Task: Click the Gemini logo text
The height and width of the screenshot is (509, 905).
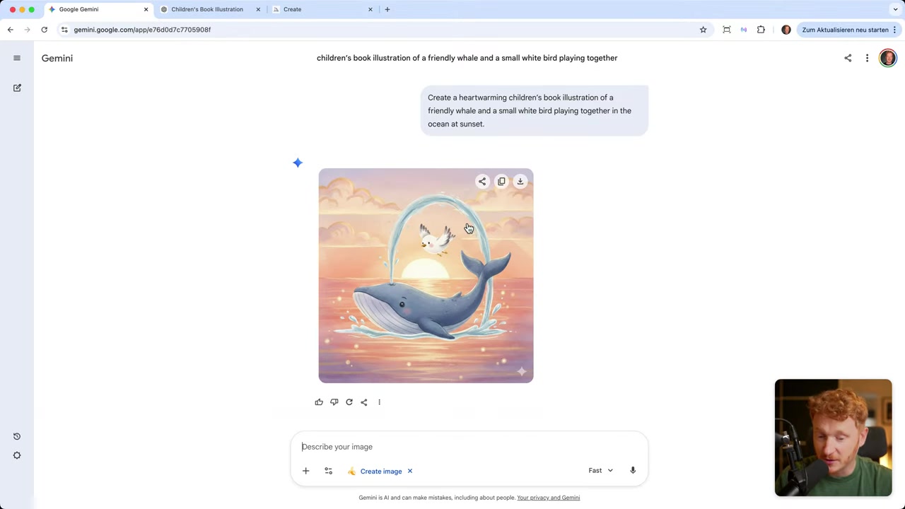Action: tap(57, 58)
